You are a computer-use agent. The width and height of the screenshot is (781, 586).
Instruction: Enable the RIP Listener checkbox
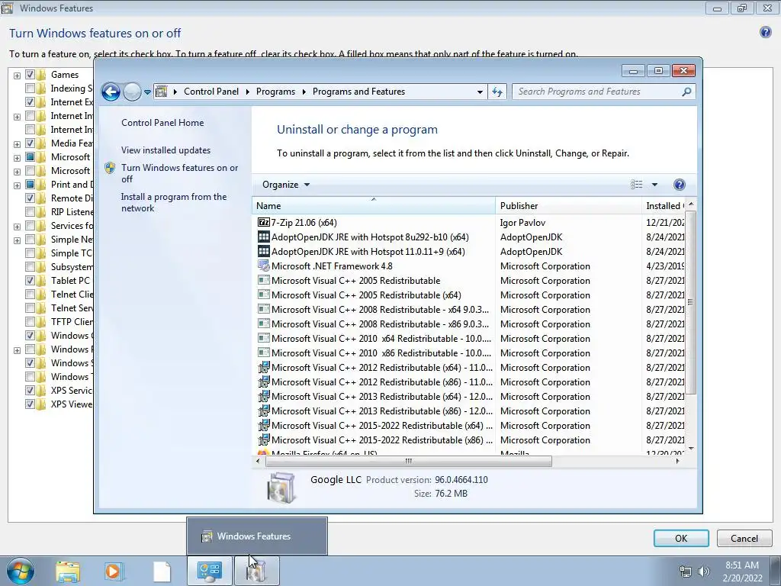pos(30,212)
